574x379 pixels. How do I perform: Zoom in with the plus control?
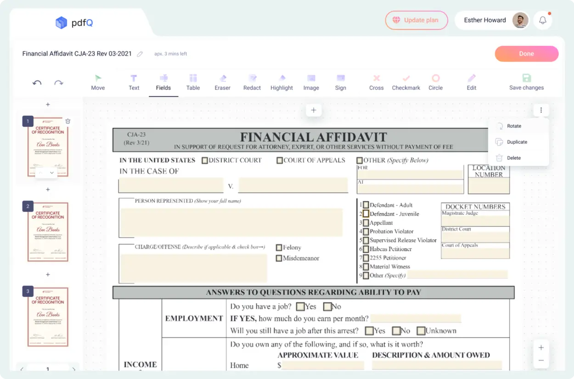[541, 348]
